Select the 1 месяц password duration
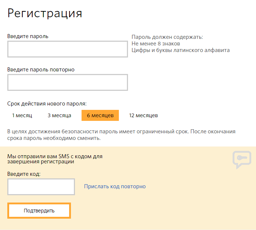 (22, 115)
